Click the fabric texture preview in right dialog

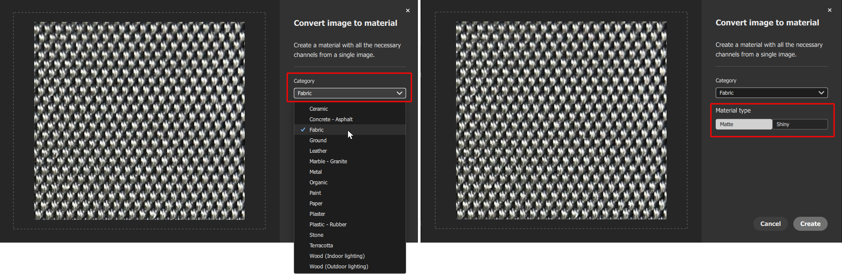[x=561, y=120]
